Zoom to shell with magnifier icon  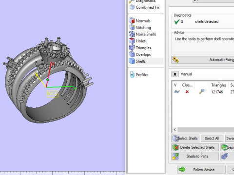(202, 92)
